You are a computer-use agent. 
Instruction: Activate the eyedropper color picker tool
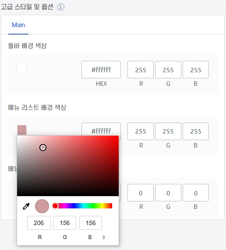[x=26, y=206]
